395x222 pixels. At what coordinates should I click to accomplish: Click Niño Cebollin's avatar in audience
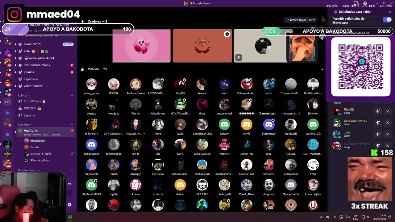[202, 145]
